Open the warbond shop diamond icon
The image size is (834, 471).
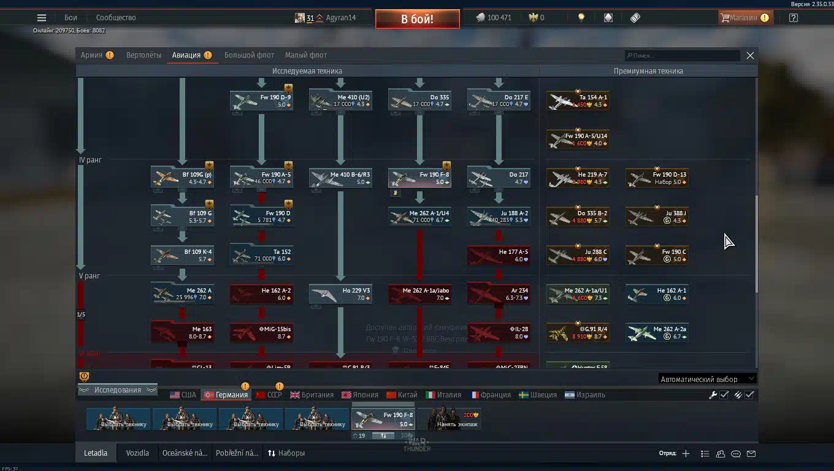(x=608, y=18)
